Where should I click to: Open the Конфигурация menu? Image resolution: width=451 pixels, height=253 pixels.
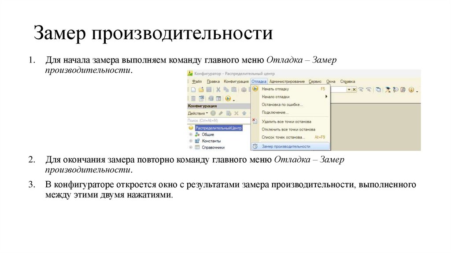(236, 82)
